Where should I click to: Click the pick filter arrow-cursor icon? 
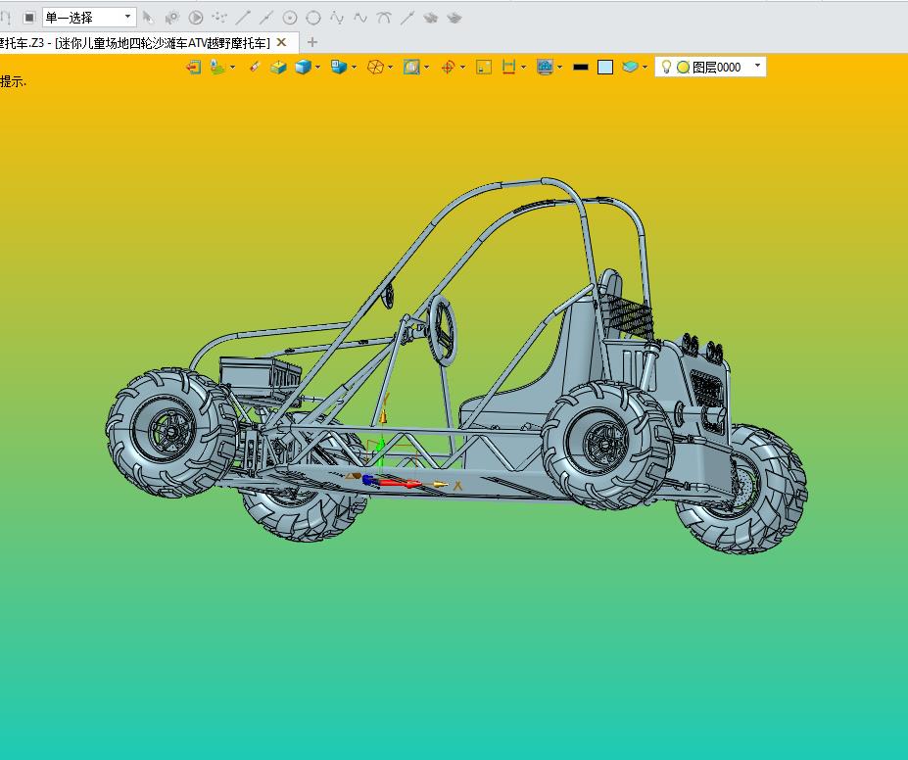[148, 18]
